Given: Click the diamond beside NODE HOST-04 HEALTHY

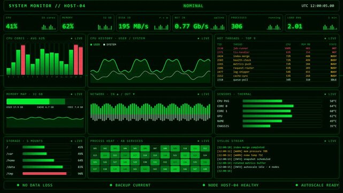Looking at the screenshot, I should coord(204,185).
